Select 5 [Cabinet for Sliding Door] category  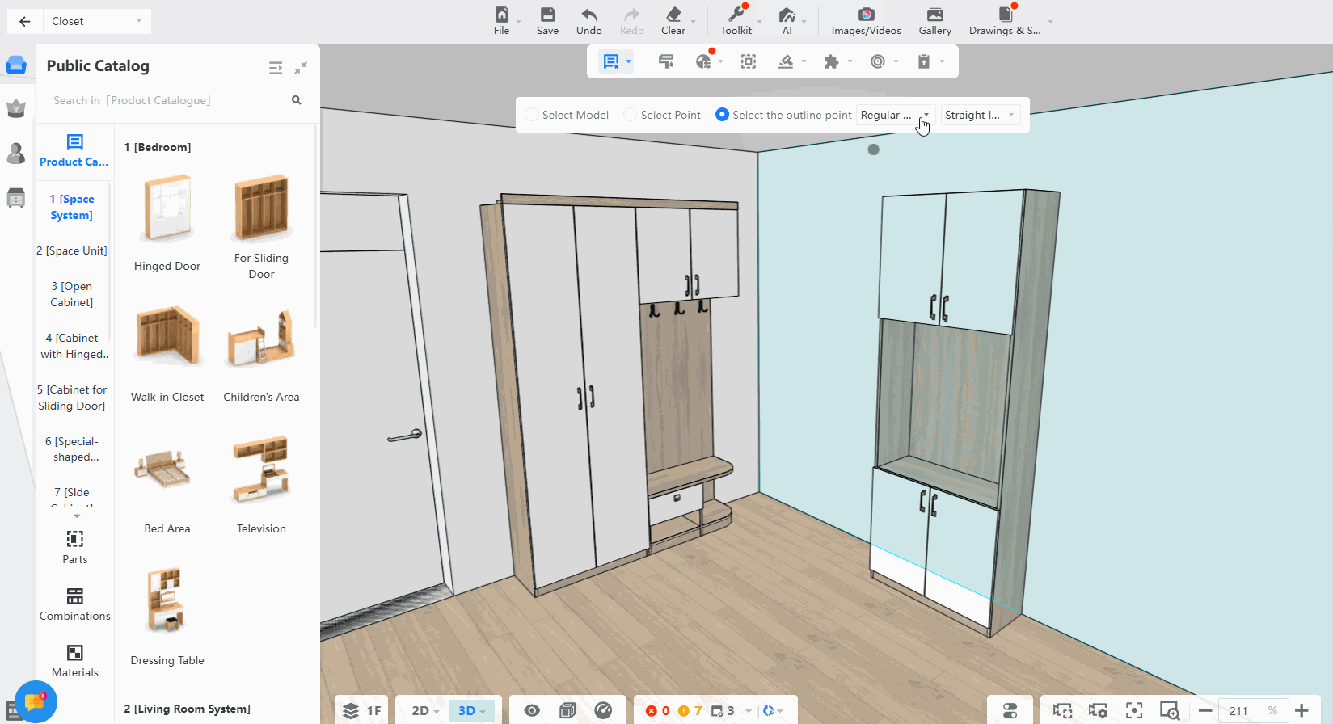(x=72, y=398)
